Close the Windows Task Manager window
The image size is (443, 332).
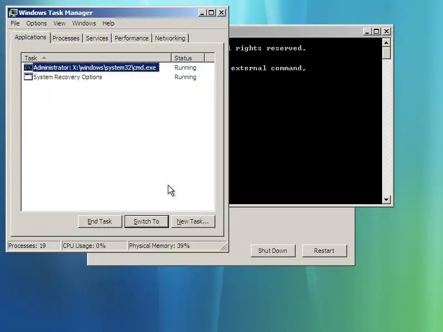[221, 13]
